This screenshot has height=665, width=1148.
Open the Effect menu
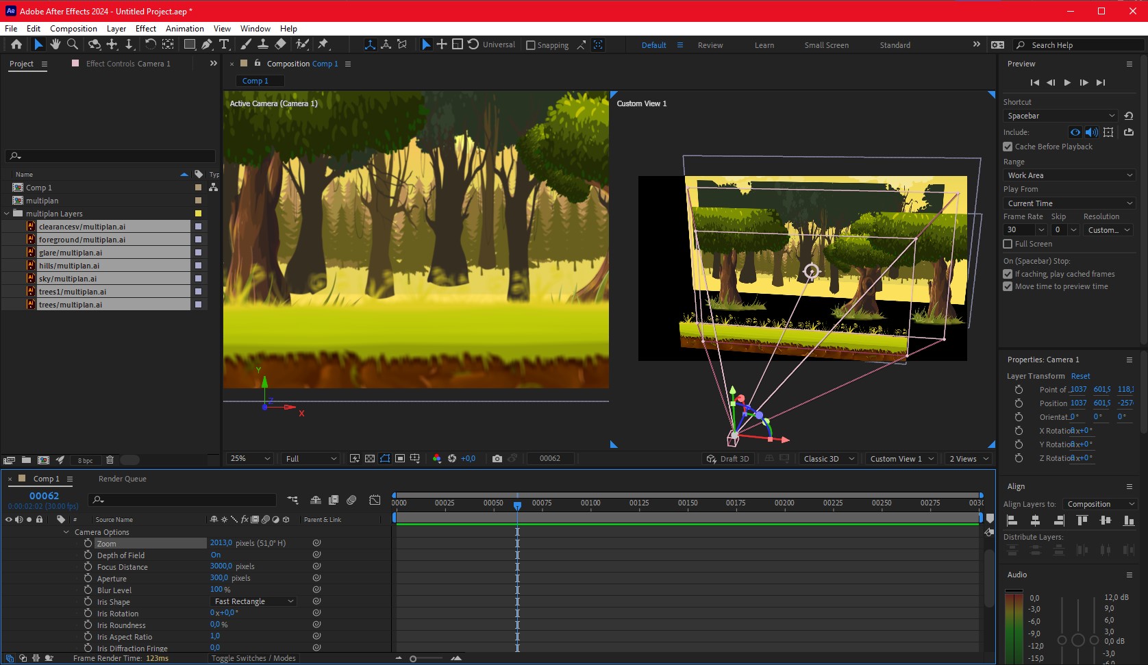146,28
